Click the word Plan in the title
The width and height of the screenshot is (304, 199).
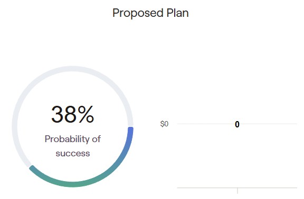[177, 13]
